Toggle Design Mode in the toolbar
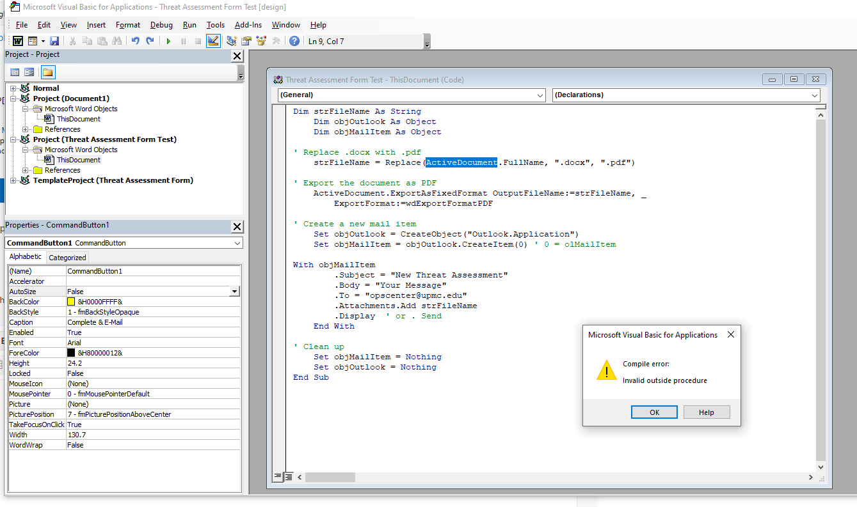 click(214, 41)
